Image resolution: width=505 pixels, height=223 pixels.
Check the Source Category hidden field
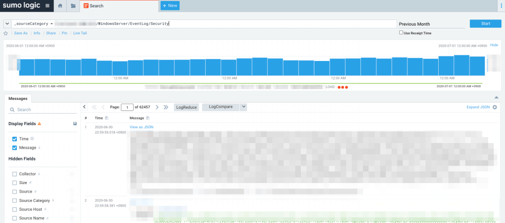coord(15,201)
